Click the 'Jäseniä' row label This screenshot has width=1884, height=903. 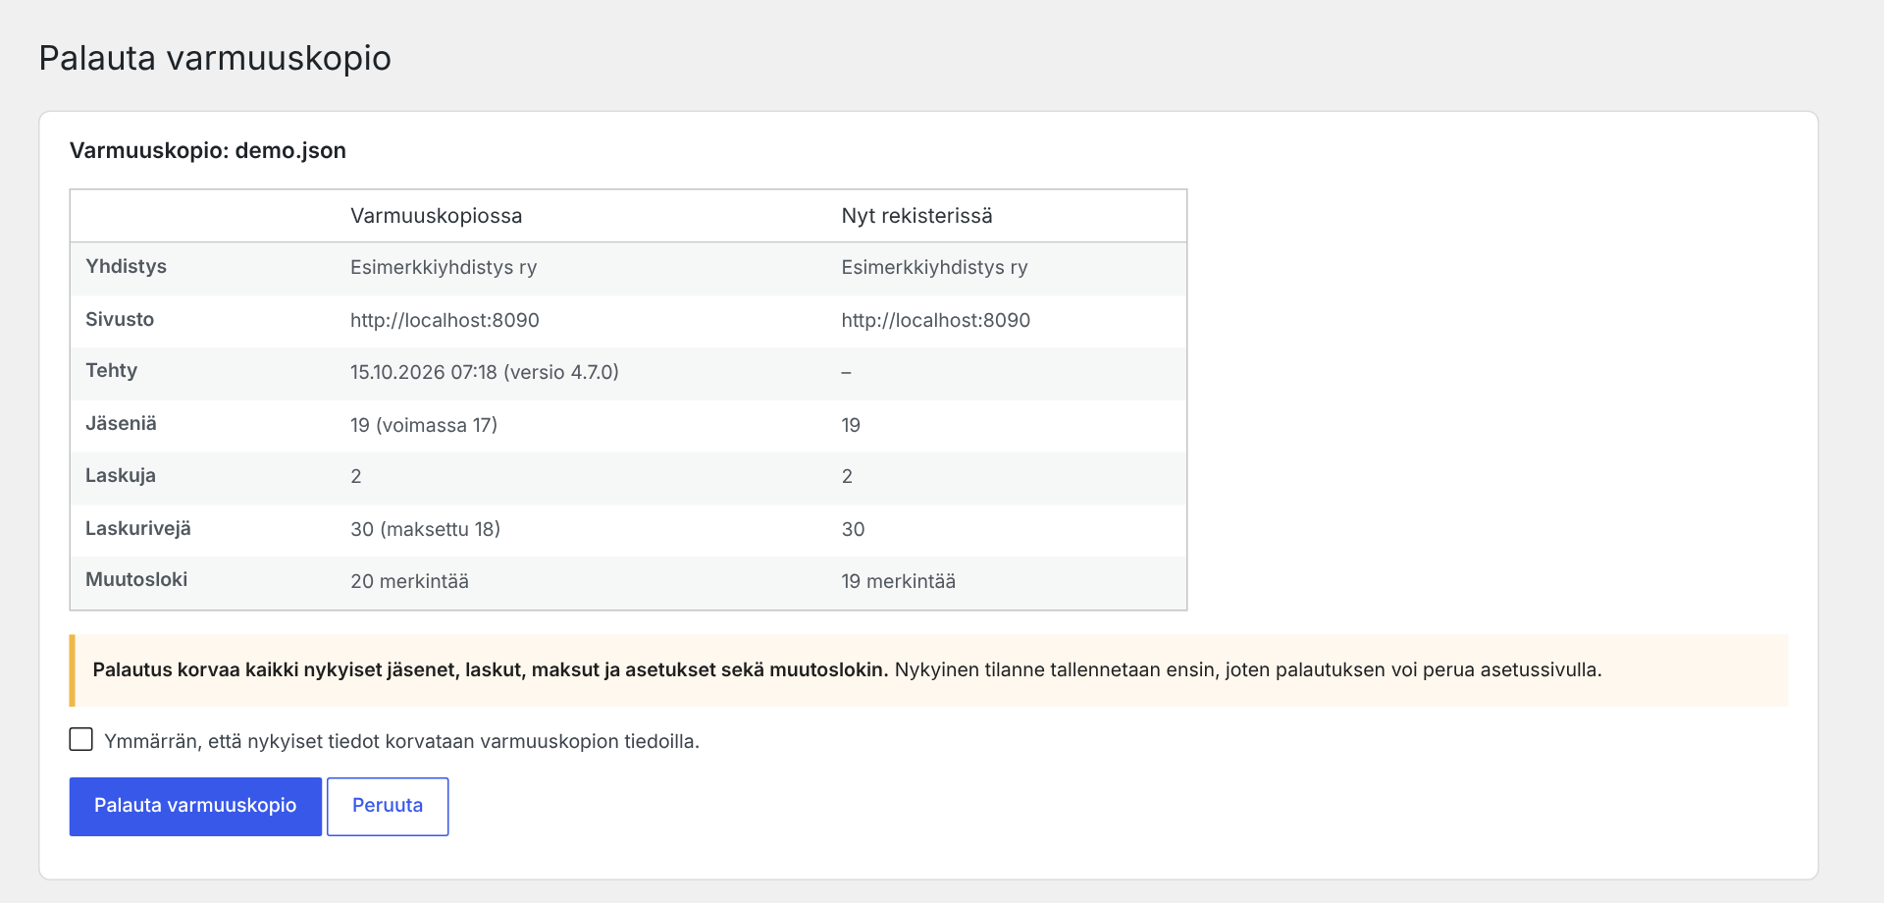(x=121, y=424)
